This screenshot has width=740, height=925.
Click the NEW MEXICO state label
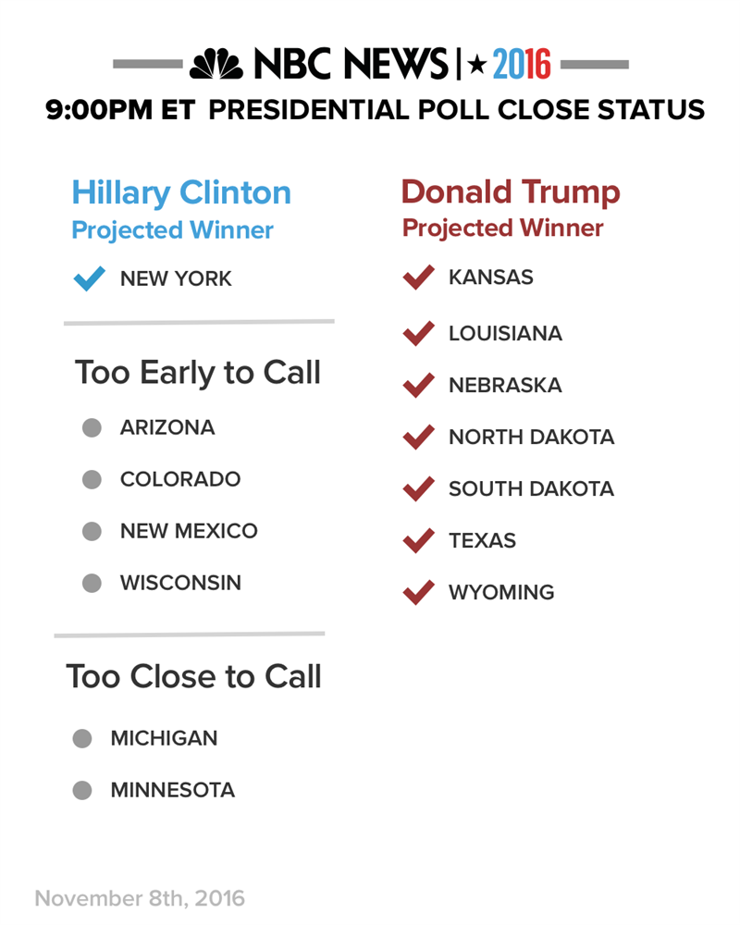click(189, 531)
